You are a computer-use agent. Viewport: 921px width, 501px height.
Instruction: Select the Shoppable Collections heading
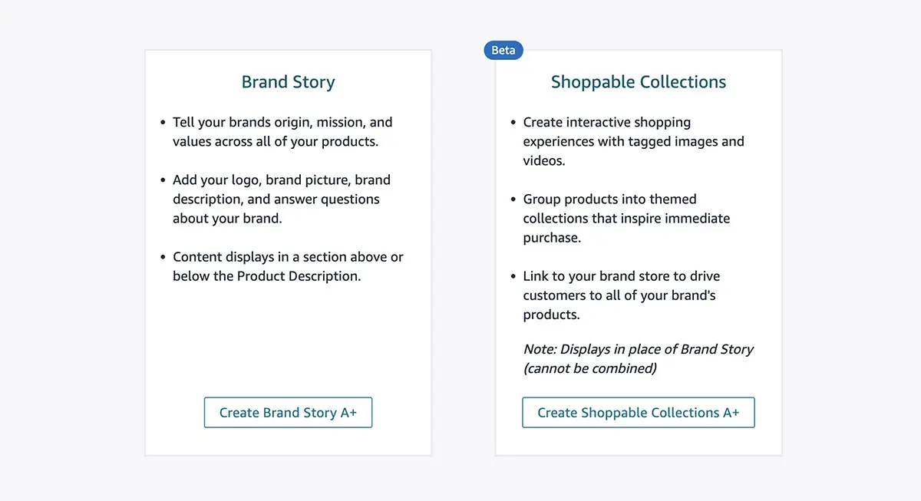coord(638,81)
